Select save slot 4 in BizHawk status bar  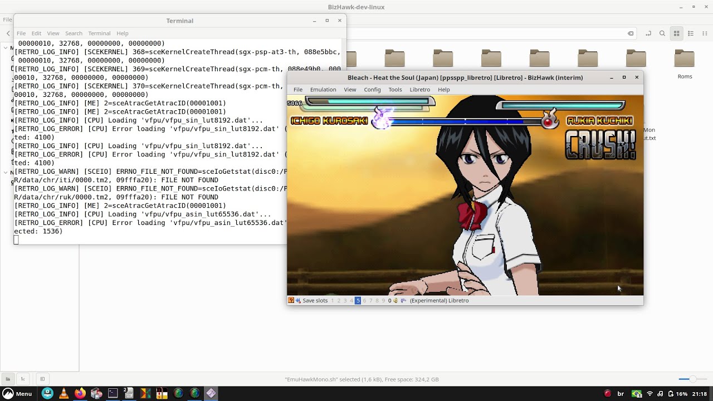coord(351,301)
